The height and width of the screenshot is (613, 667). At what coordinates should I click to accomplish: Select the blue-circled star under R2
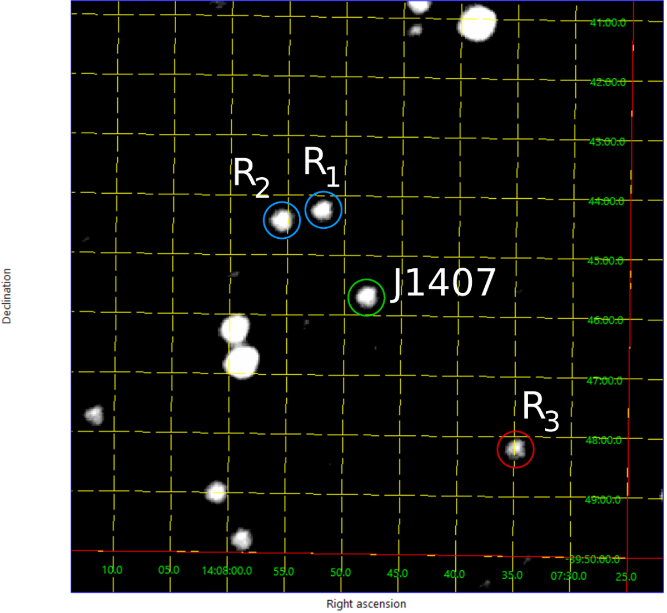pyautogui.click(x=282, y=220)
